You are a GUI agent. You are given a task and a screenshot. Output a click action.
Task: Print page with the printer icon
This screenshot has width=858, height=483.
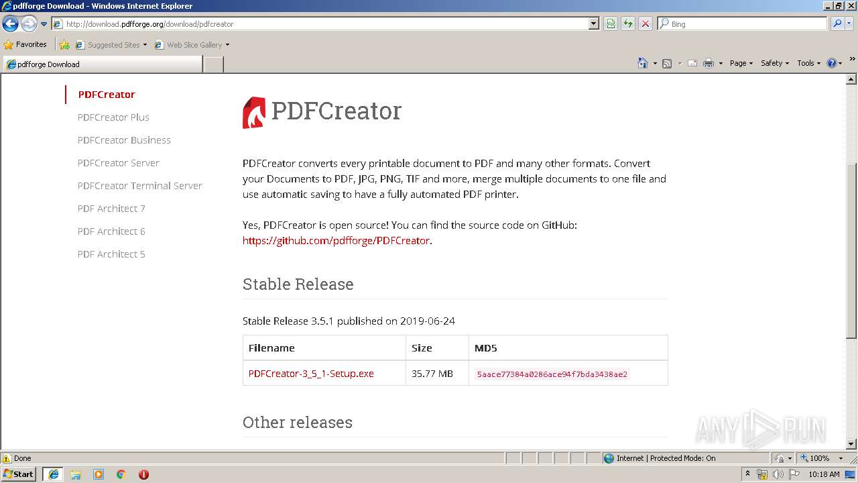click(x=709, y=63)
